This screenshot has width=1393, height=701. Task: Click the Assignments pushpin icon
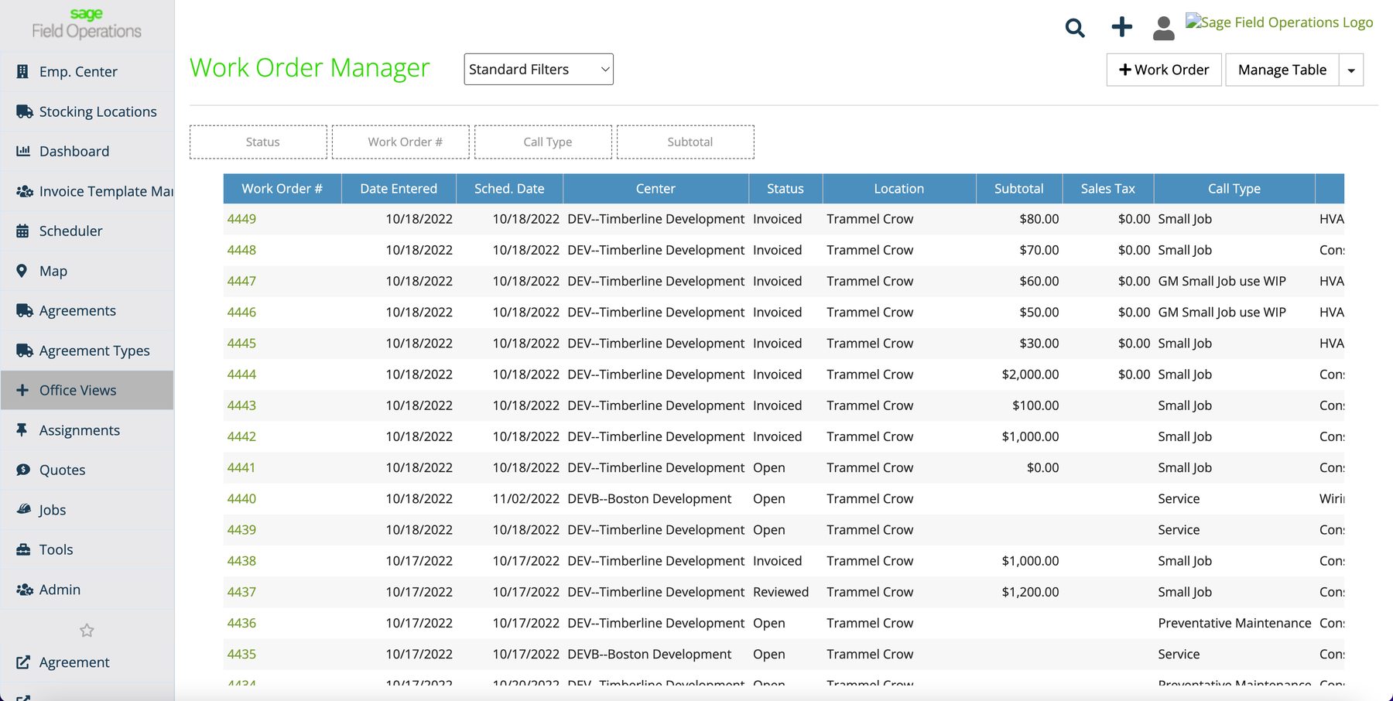coord(22,430)
